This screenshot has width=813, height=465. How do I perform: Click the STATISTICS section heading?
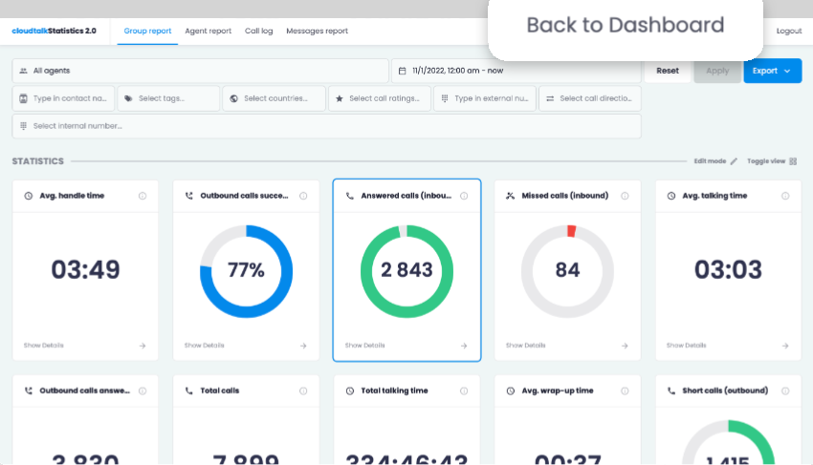38,161
